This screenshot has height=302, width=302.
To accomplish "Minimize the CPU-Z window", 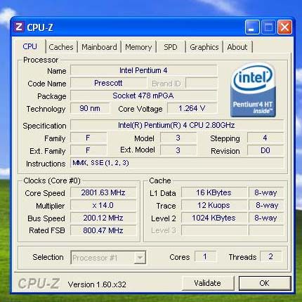I will pyautogui.click(x=252, y=27).
